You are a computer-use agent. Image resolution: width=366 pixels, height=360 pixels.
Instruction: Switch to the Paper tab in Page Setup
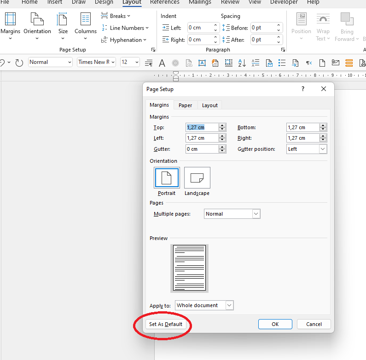185,105
